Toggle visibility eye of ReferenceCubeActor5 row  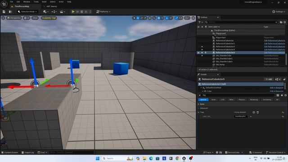click(x=198, y=53)
